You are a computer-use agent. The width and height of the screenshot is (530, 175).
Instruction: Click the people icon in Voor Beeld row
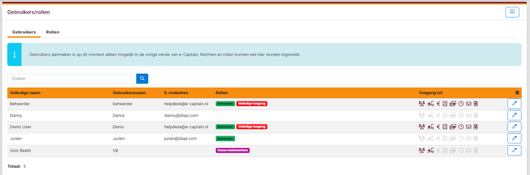(x=421, y=150)
